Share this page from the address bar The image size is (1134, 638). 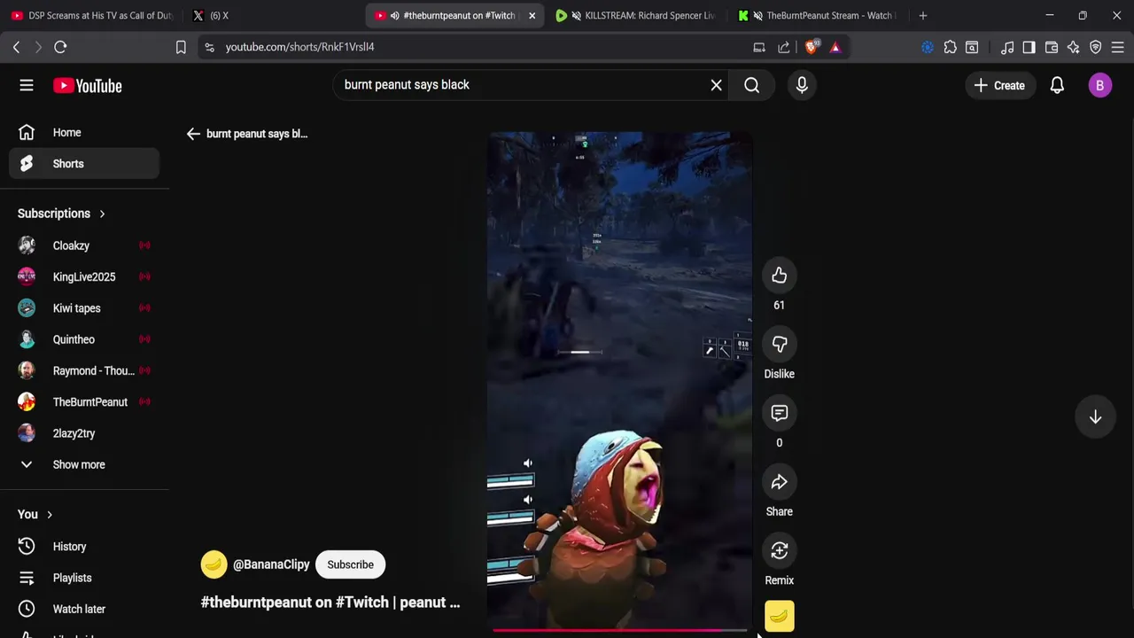[x=784, y=47]
